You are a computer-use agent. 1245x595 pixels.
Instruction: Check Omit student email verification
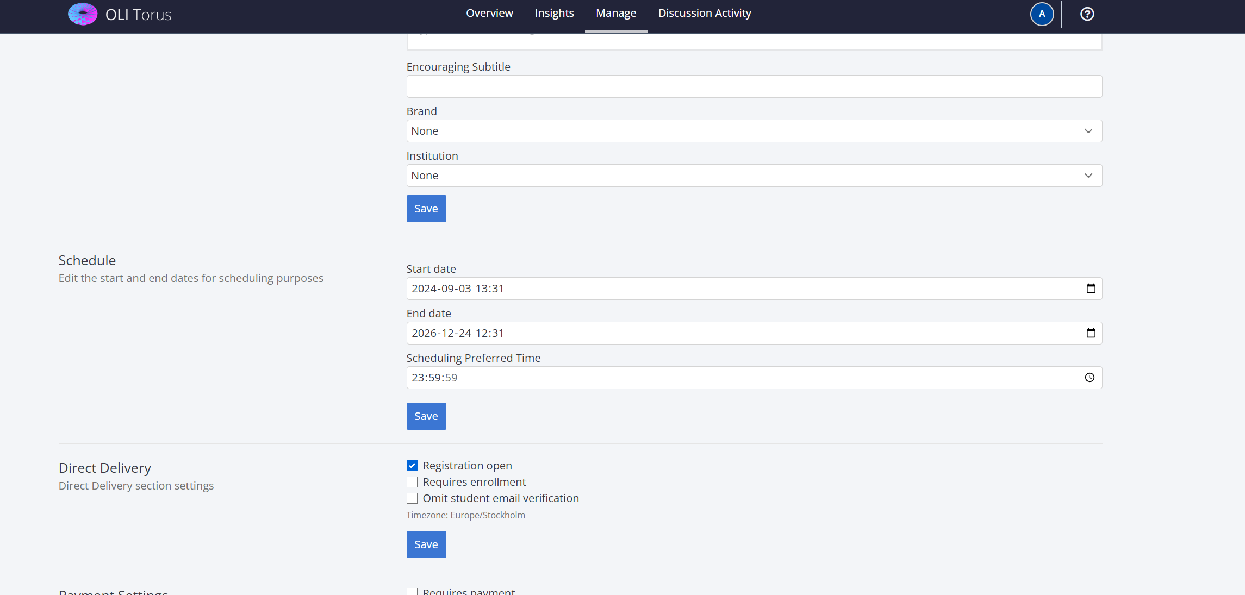click(412, 498)
